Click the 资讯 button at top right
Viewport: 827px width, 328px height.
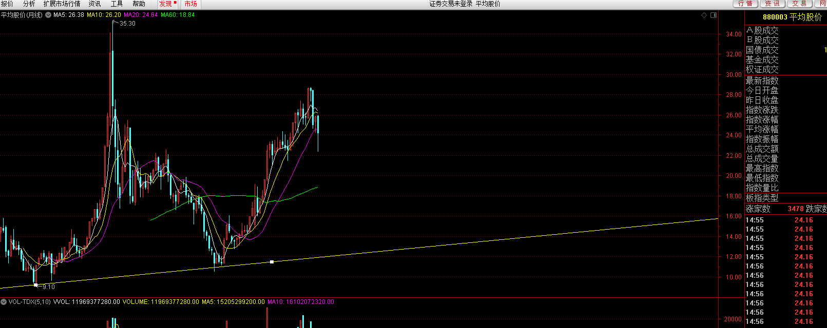(772, 4)
